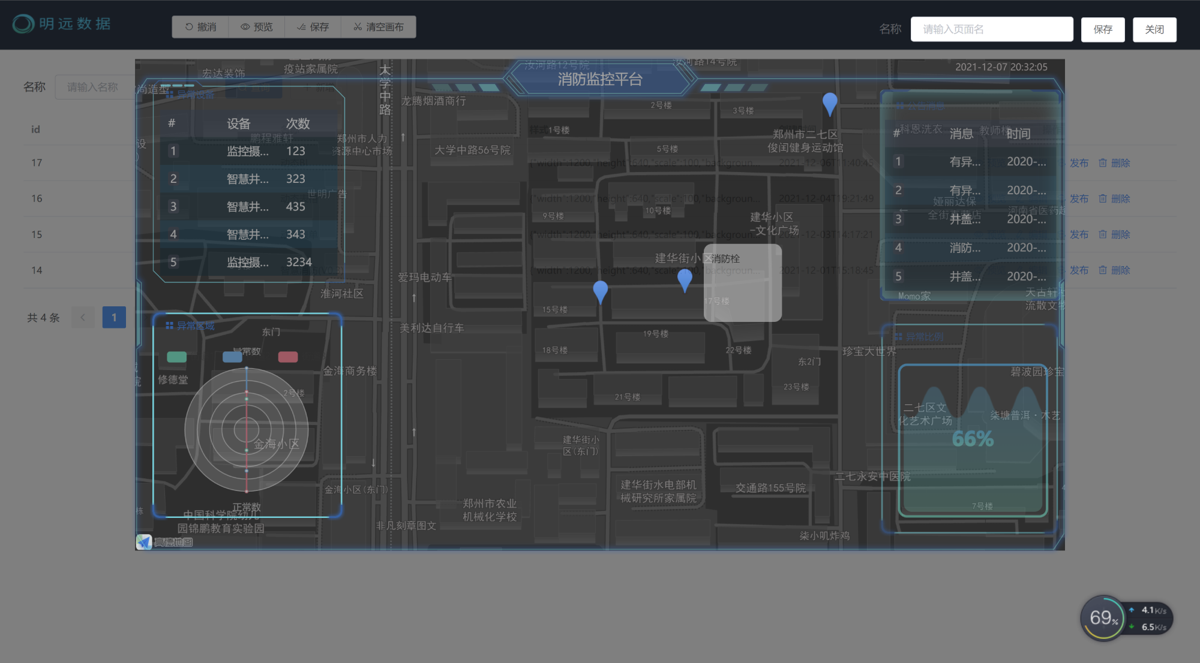Select device row 3 with count 435
This screenshot has width=1200, height=663.
[x=248, y=207]
